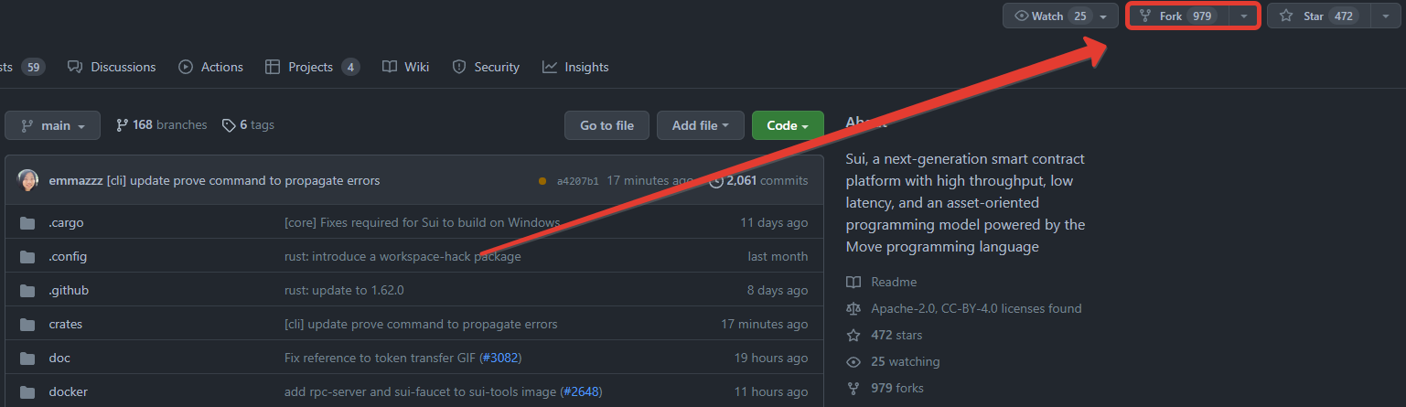Open commit hash a4207b1
Image resolution: width=1406 pixels, height=407 pixels.
click(578, 181)
